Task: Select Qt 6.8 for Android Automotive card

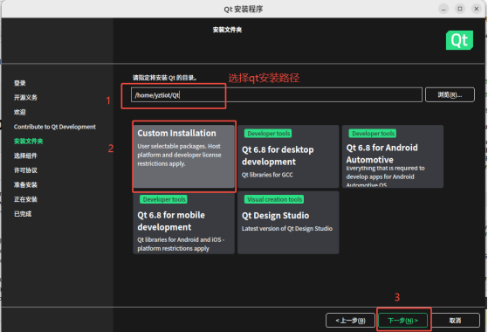Action: tap(393, 156)
